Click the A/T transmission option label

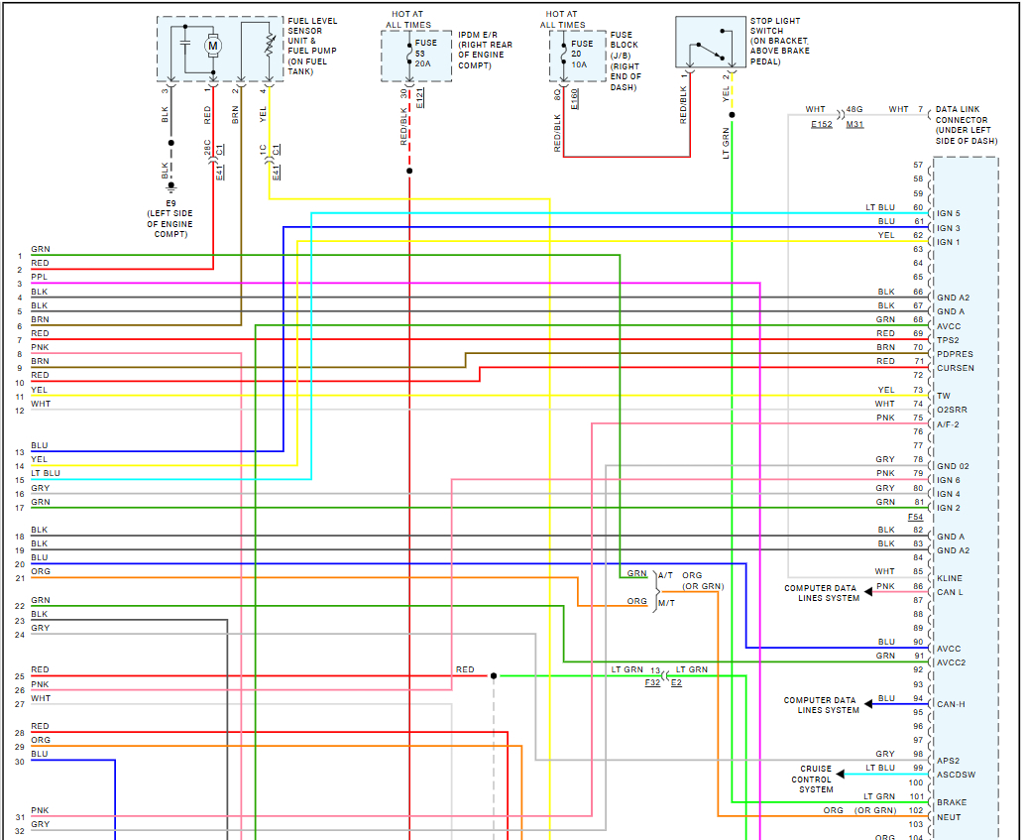pos(665,575)
